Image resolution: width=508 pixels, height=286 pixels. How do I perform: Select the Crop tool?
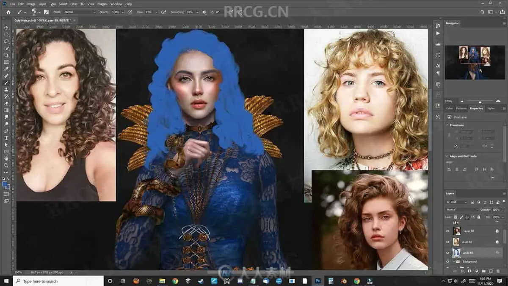point(6,55)
